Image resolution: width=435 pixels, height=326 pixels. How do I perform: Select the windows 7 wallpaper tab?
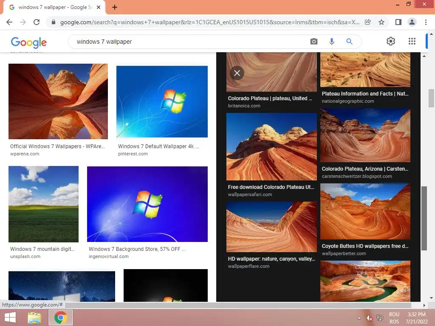coord(54,8)
